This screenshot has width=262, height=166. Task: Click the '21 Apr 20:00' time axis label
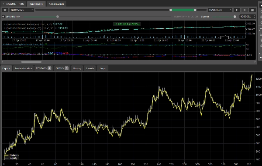click(x=185, y=41)
